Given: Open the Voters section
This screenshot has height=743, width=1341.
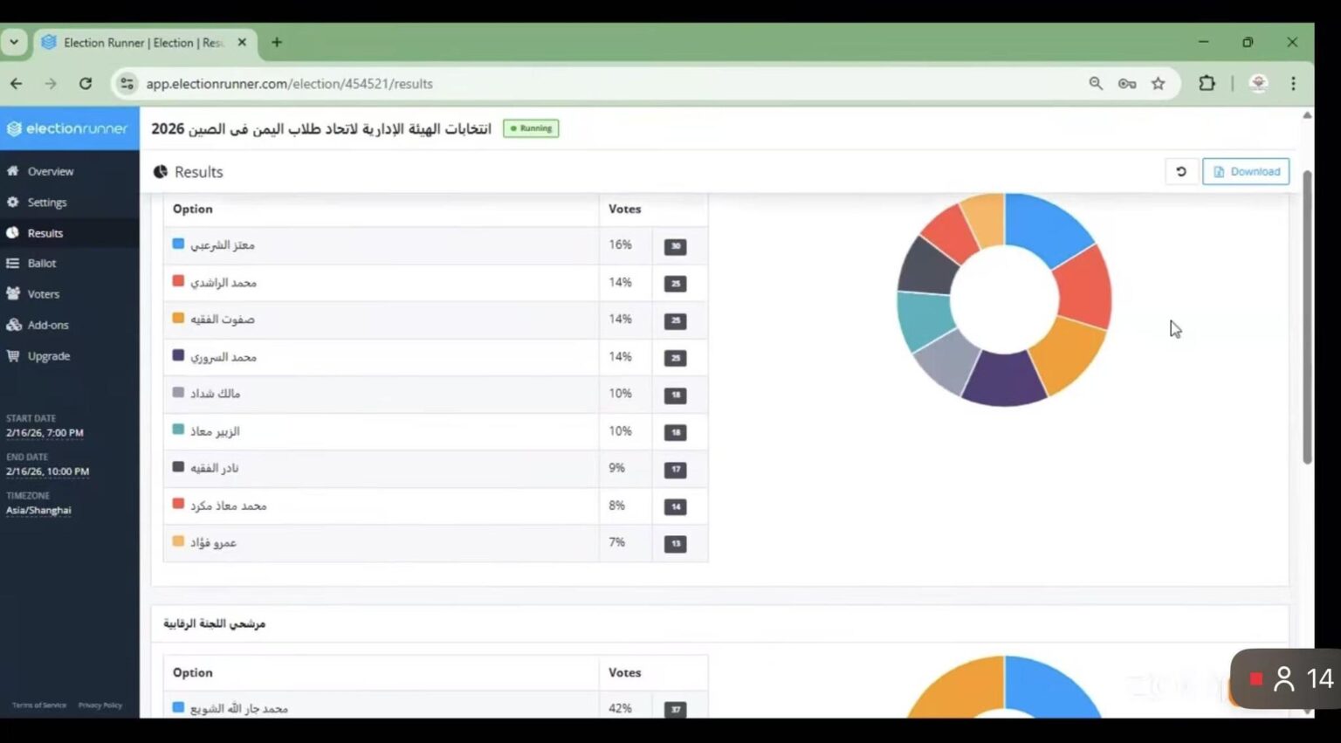Looking at the screenshot, I should point(43,294).
